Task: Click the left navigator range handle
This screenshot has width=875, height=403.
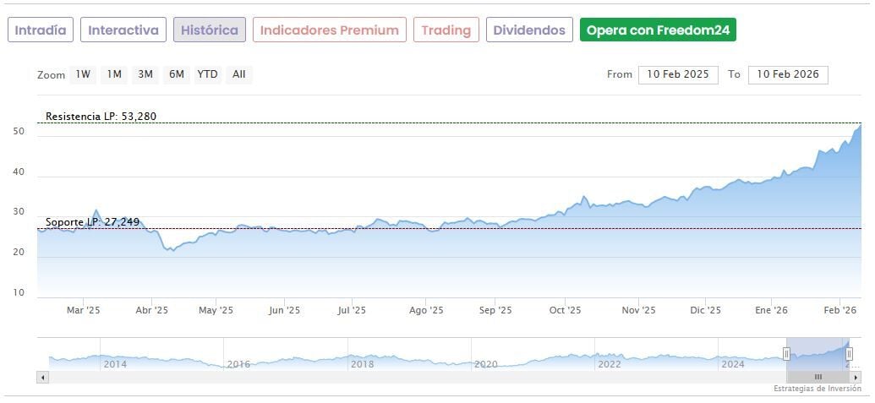Action: [x=786, y=354]
